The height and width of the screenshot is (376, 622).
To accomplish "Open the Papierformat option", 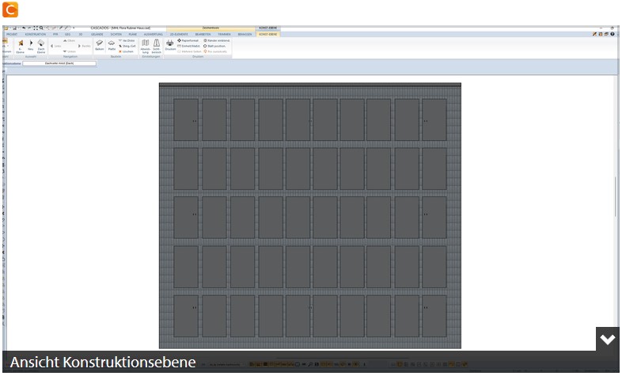I will tap(188, 40).
